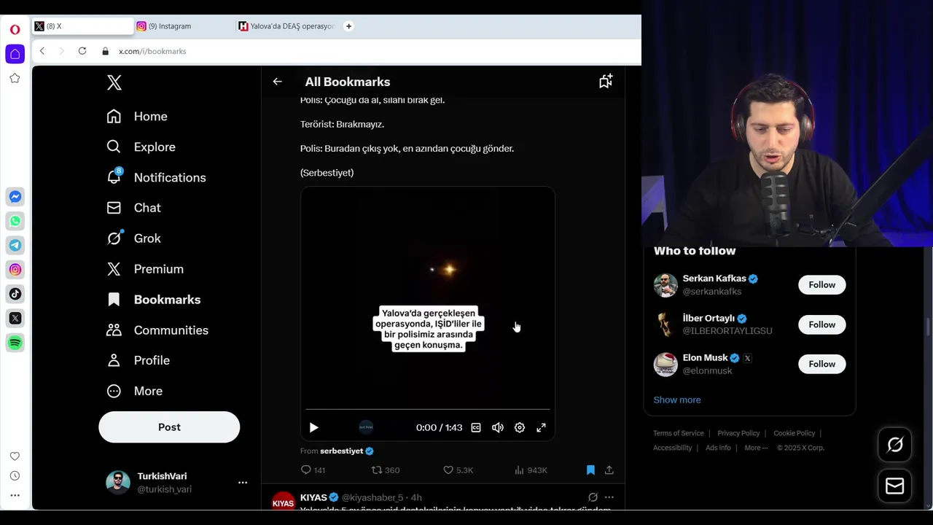Click the video progress bar
Screen dimensions: 933x525
[428, 410]
